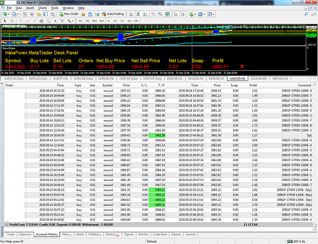Open the AUDJPY,H1 chart tab
Screen dimensions: 318x244
(61, 78)
